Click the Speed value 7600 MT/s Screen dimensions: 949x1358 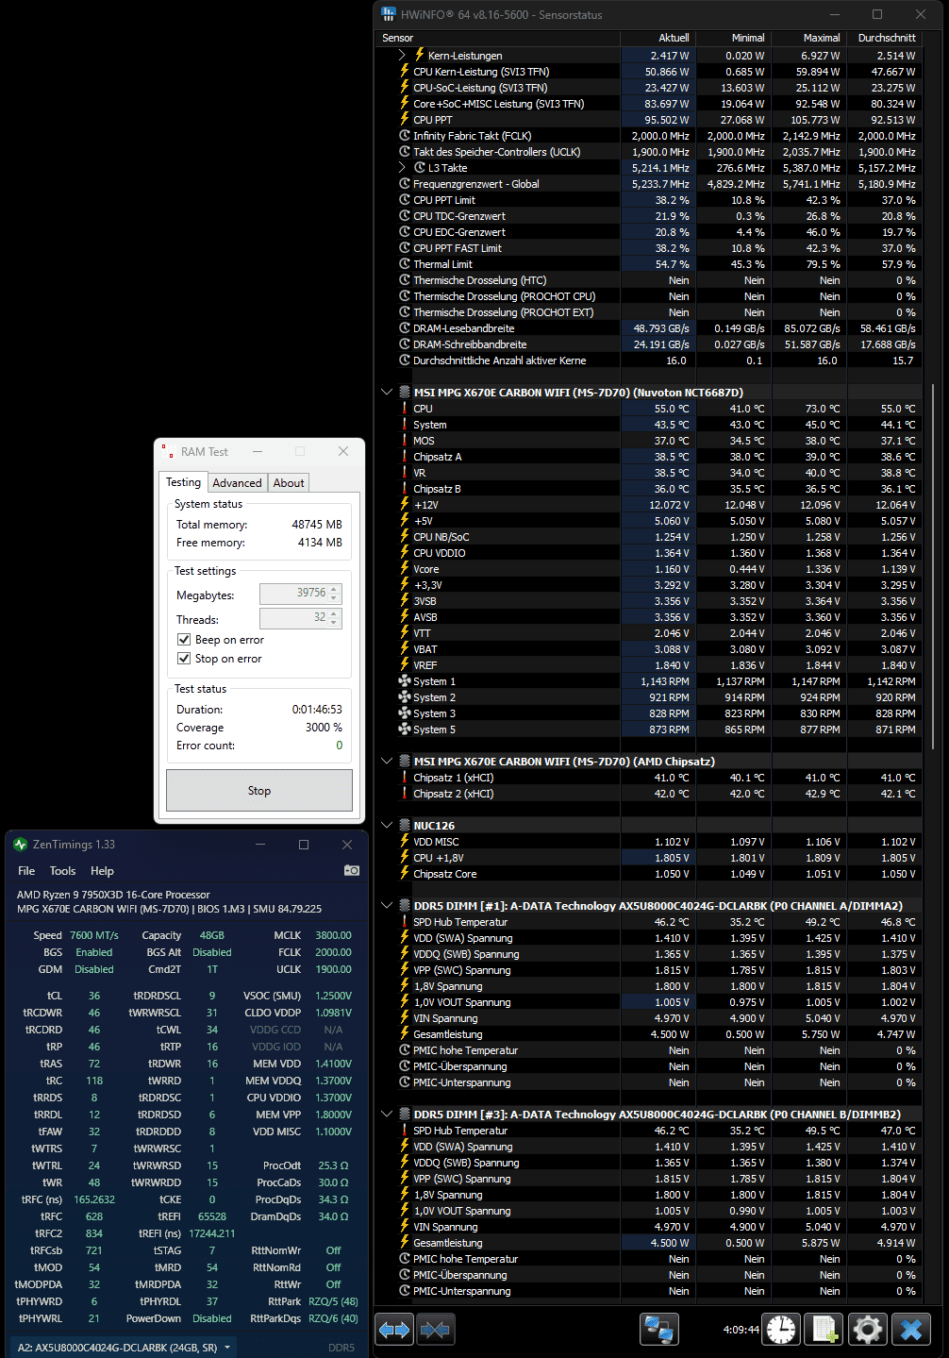[94, 935]
